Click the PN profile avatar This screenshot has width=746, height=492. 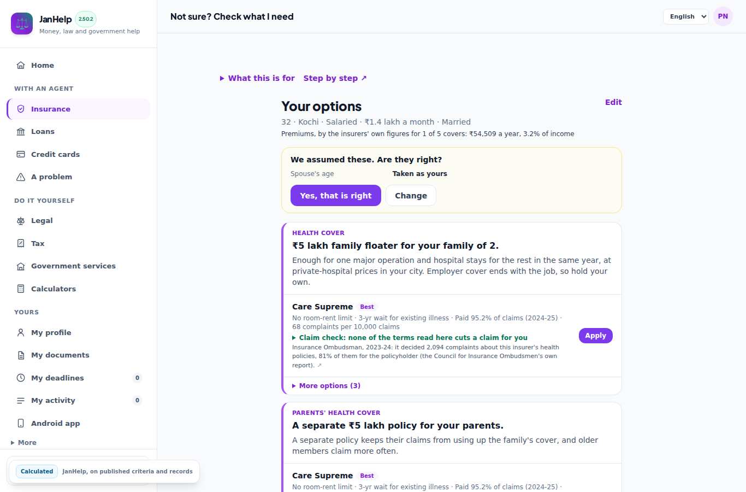[x=723, y=16]
